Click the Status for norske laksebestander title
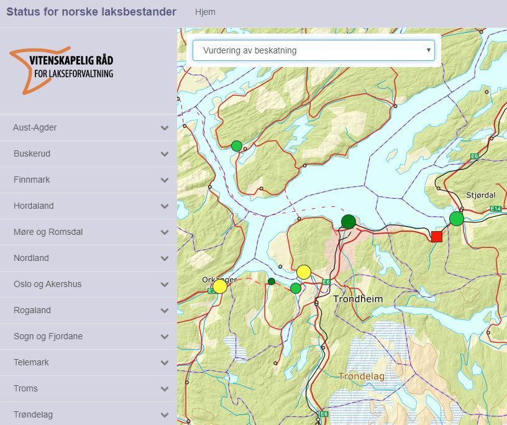The height and width of the screenshot is (425, 507). point(89,11)
